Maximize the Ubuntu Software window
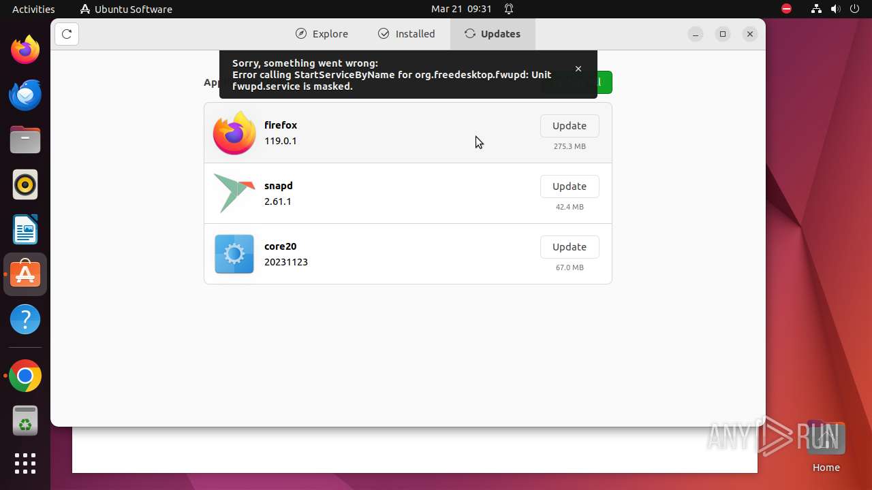The image size is (872, 490). click(723, 34)
